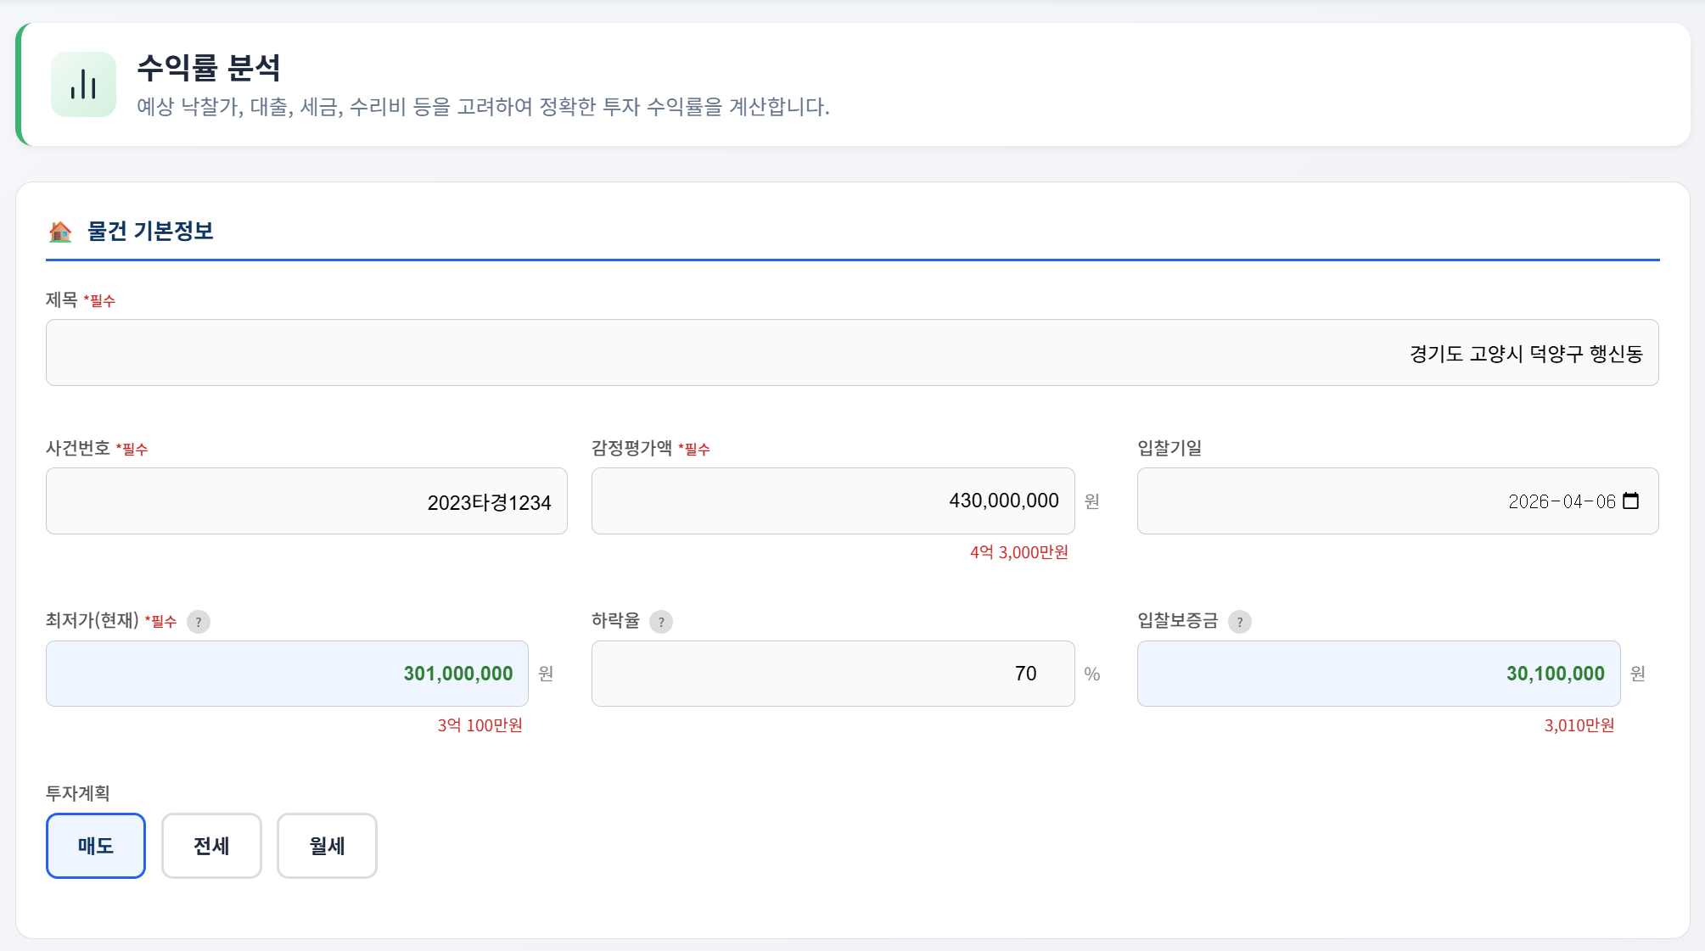The width and height of the screenshot is (1705, 951).
Task: Click the house icon beside 물건 기본정보
Action: pyautogui.click(x=60, y=232)
